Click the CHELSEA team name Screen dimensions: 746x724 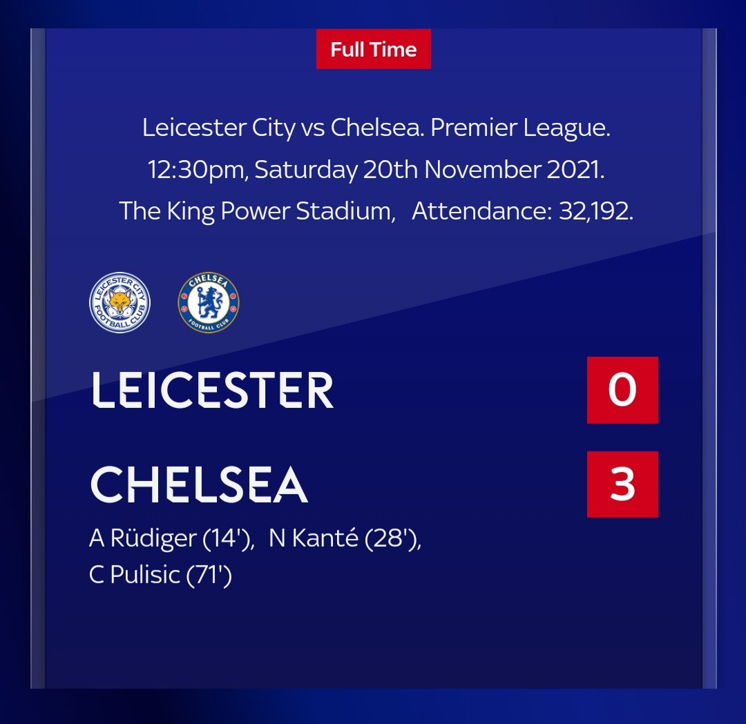coord(199,485)
